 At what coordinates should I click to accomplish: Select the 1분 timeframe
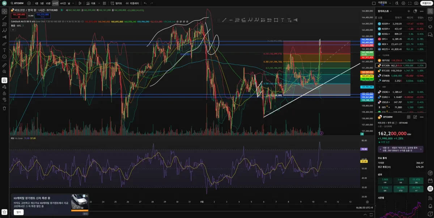pos(37,3)
